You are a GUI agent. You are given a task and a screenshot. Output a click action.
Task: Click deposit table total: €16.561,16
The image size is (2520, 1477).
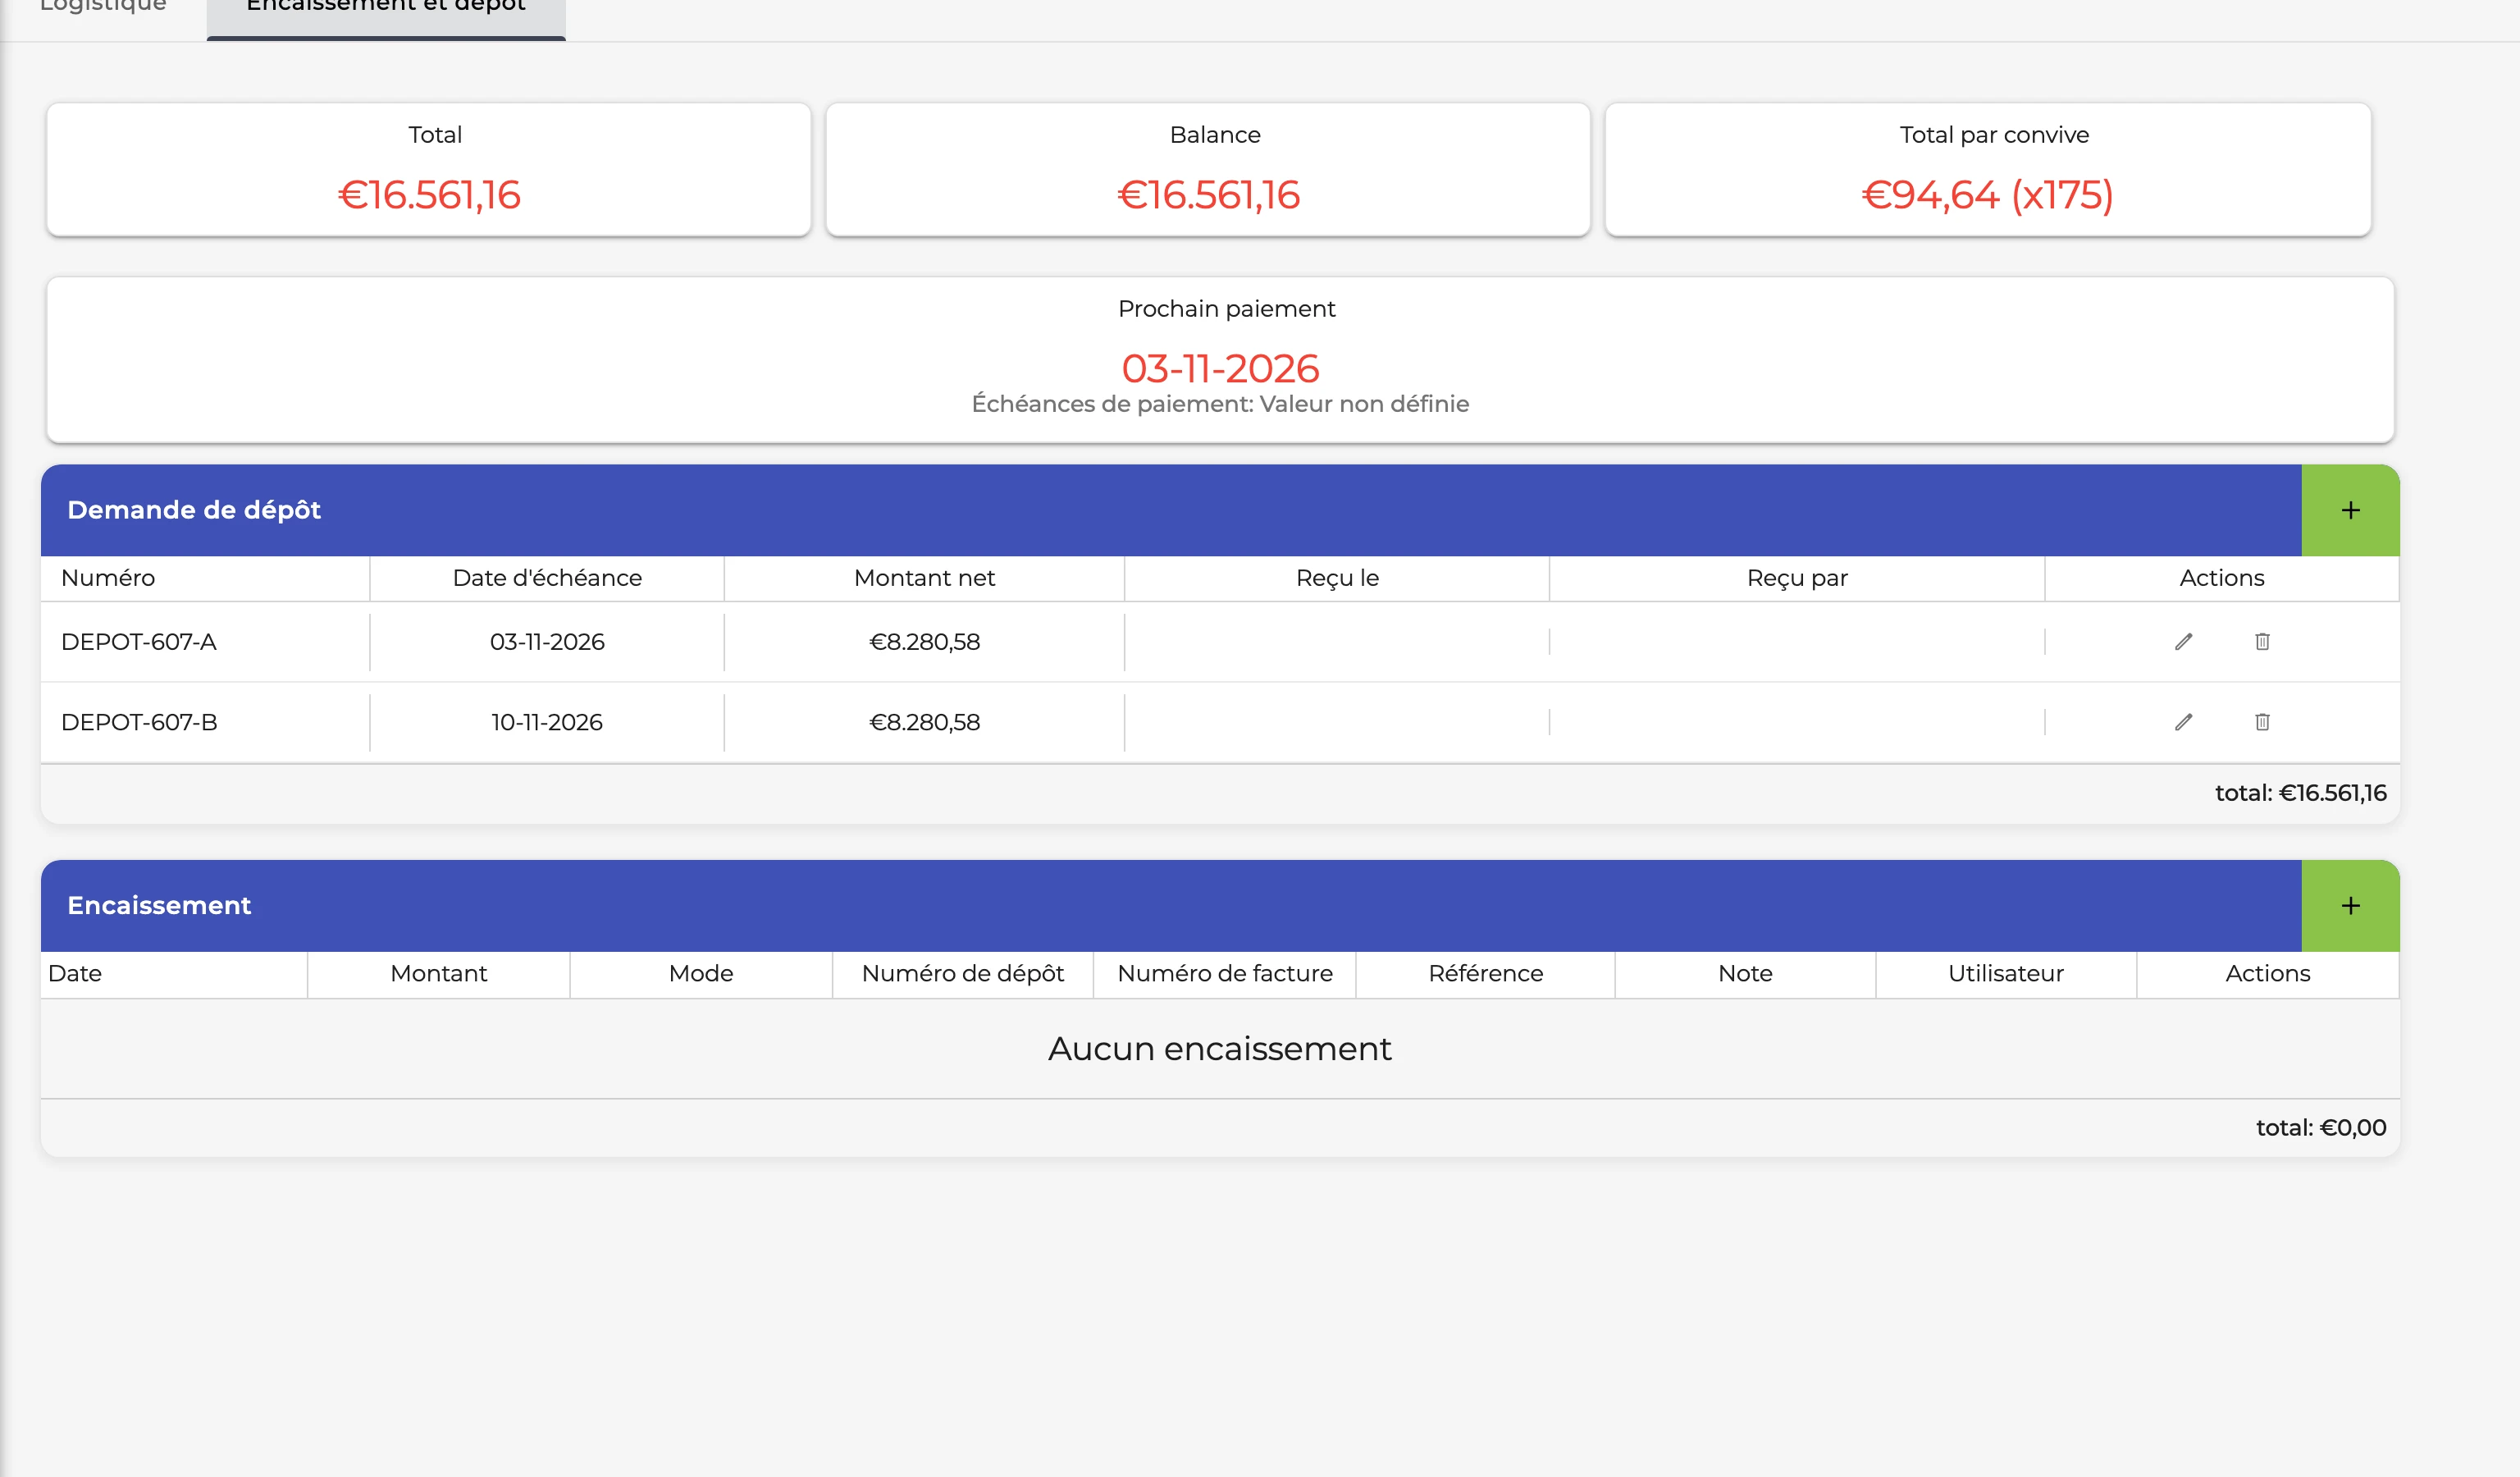coord(2300,793)
